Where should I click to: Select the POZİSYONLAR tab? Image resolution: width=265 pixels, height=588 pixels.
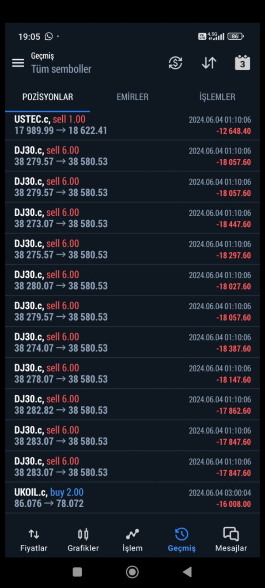tap(48, 97)
